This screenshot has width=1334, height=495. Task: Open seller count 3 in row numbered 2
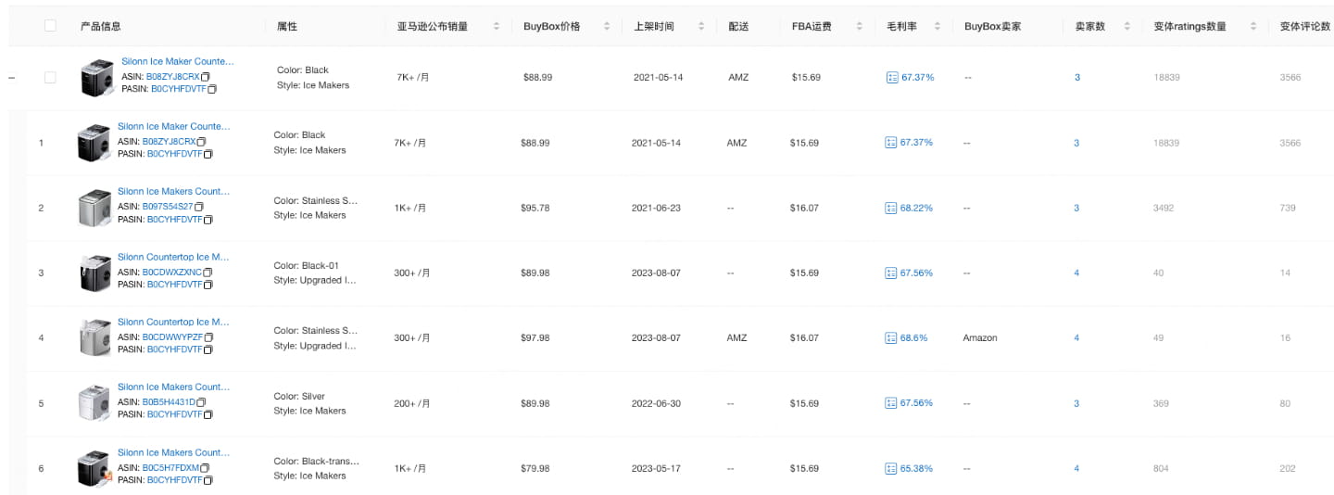click(x=1076, y=208)
